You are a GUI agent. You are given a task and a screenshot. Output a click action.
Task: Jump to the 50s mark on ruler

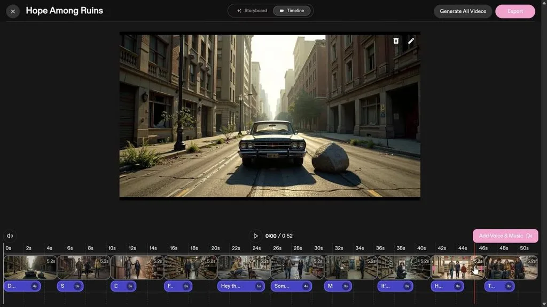[524, 248]
